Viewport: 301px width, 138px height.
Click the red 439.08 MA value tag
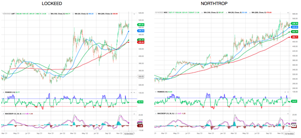(141, 42)
